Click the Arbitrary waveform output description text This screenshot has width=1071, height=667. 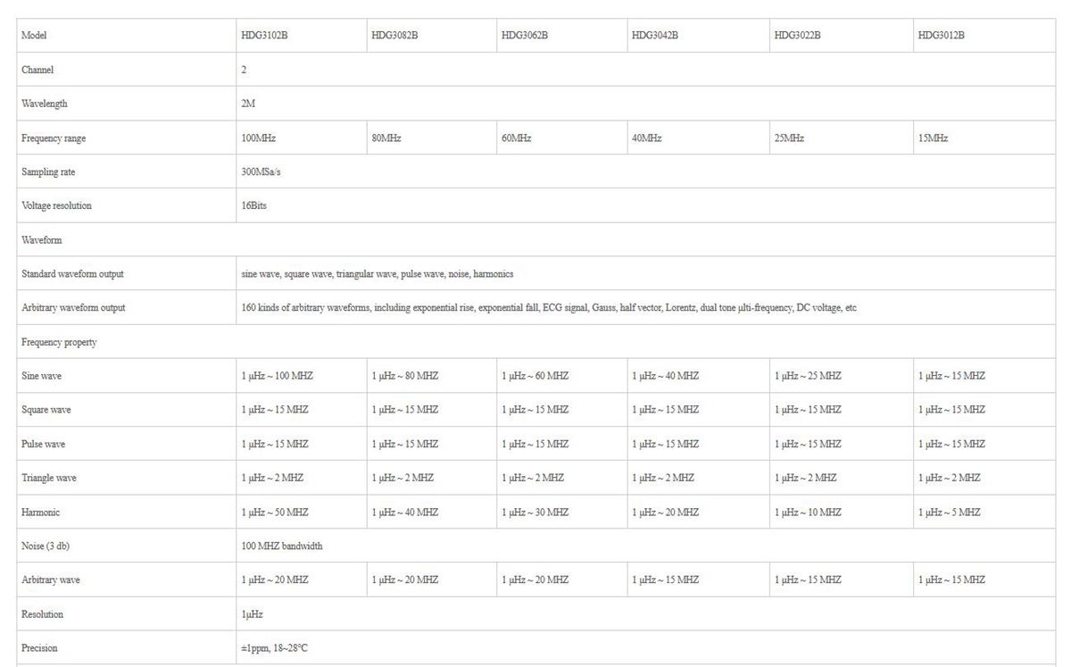click(x=549, y=308)
